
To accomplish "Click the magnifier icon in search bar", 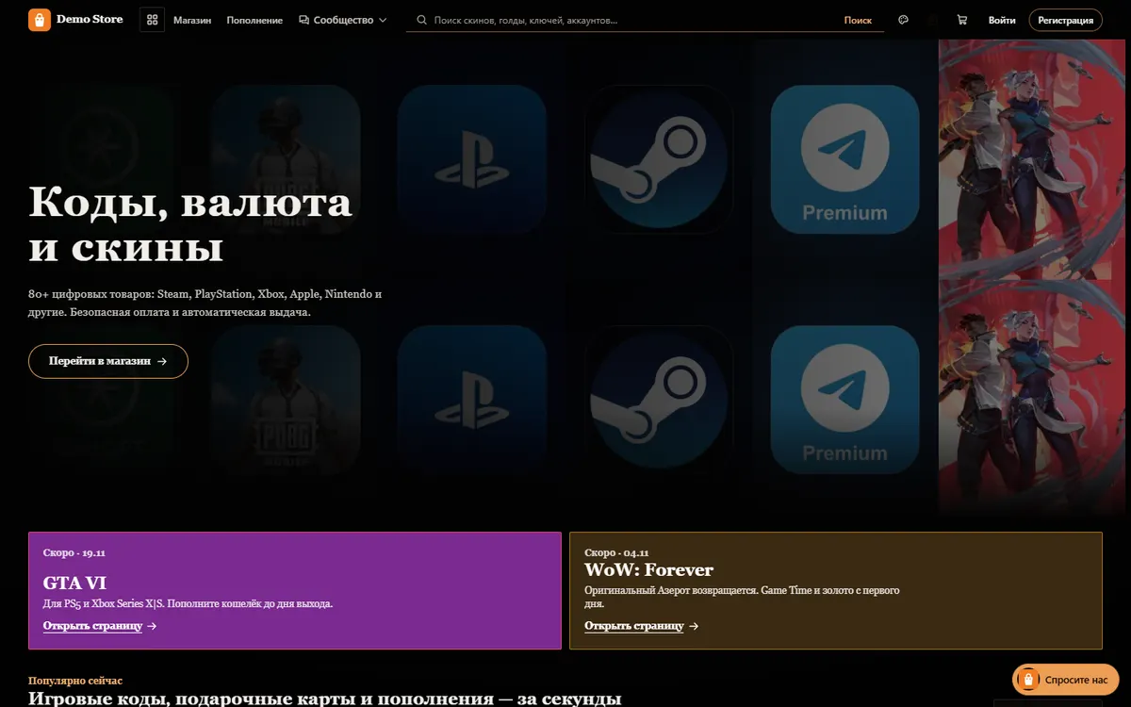I will click(x=421, y=20).
